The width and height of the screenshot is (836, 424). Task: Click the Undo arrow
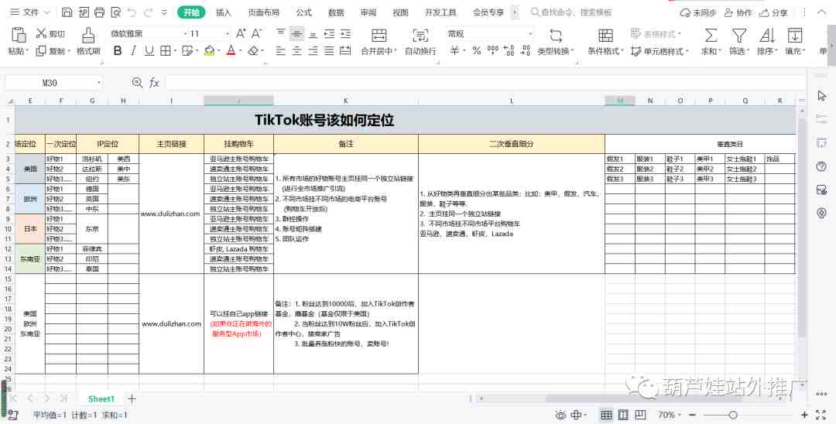pyautogui.click(x=132, y=12)
